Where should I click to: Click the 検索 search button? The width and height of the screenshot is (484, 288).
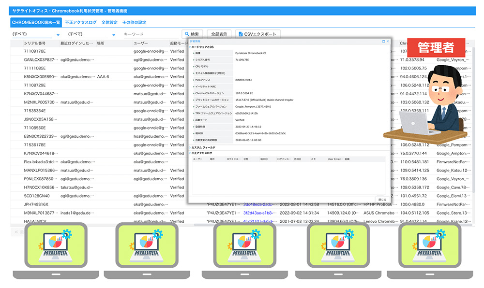192,34
